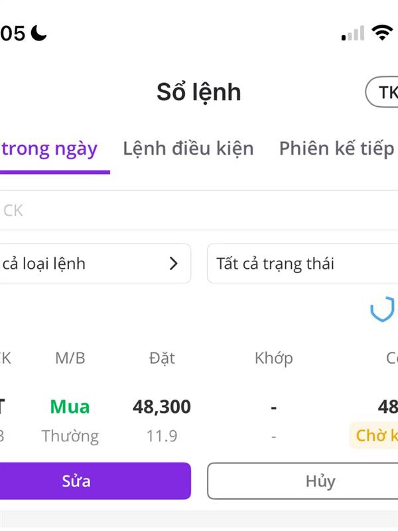
Task: Tap the "Đặt" column header
Action: coord(162,358)
